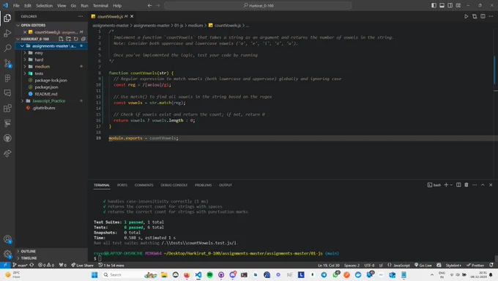Switch to the Output panel tab
Viewport: 498px width, 281px height.
pos(225,185)
